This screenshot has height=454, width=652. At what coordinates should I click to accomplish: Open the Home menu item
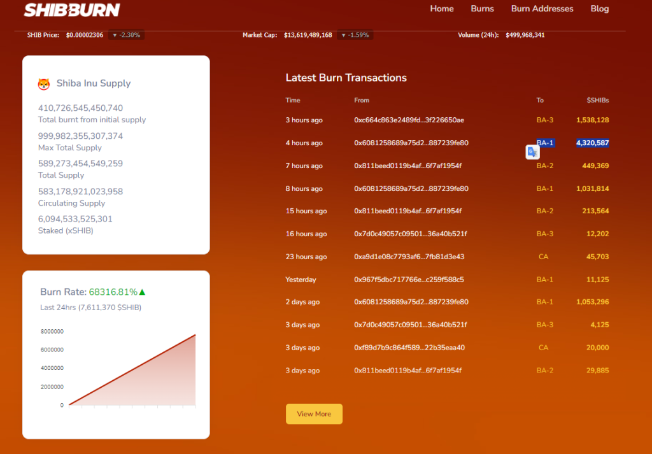442,9
